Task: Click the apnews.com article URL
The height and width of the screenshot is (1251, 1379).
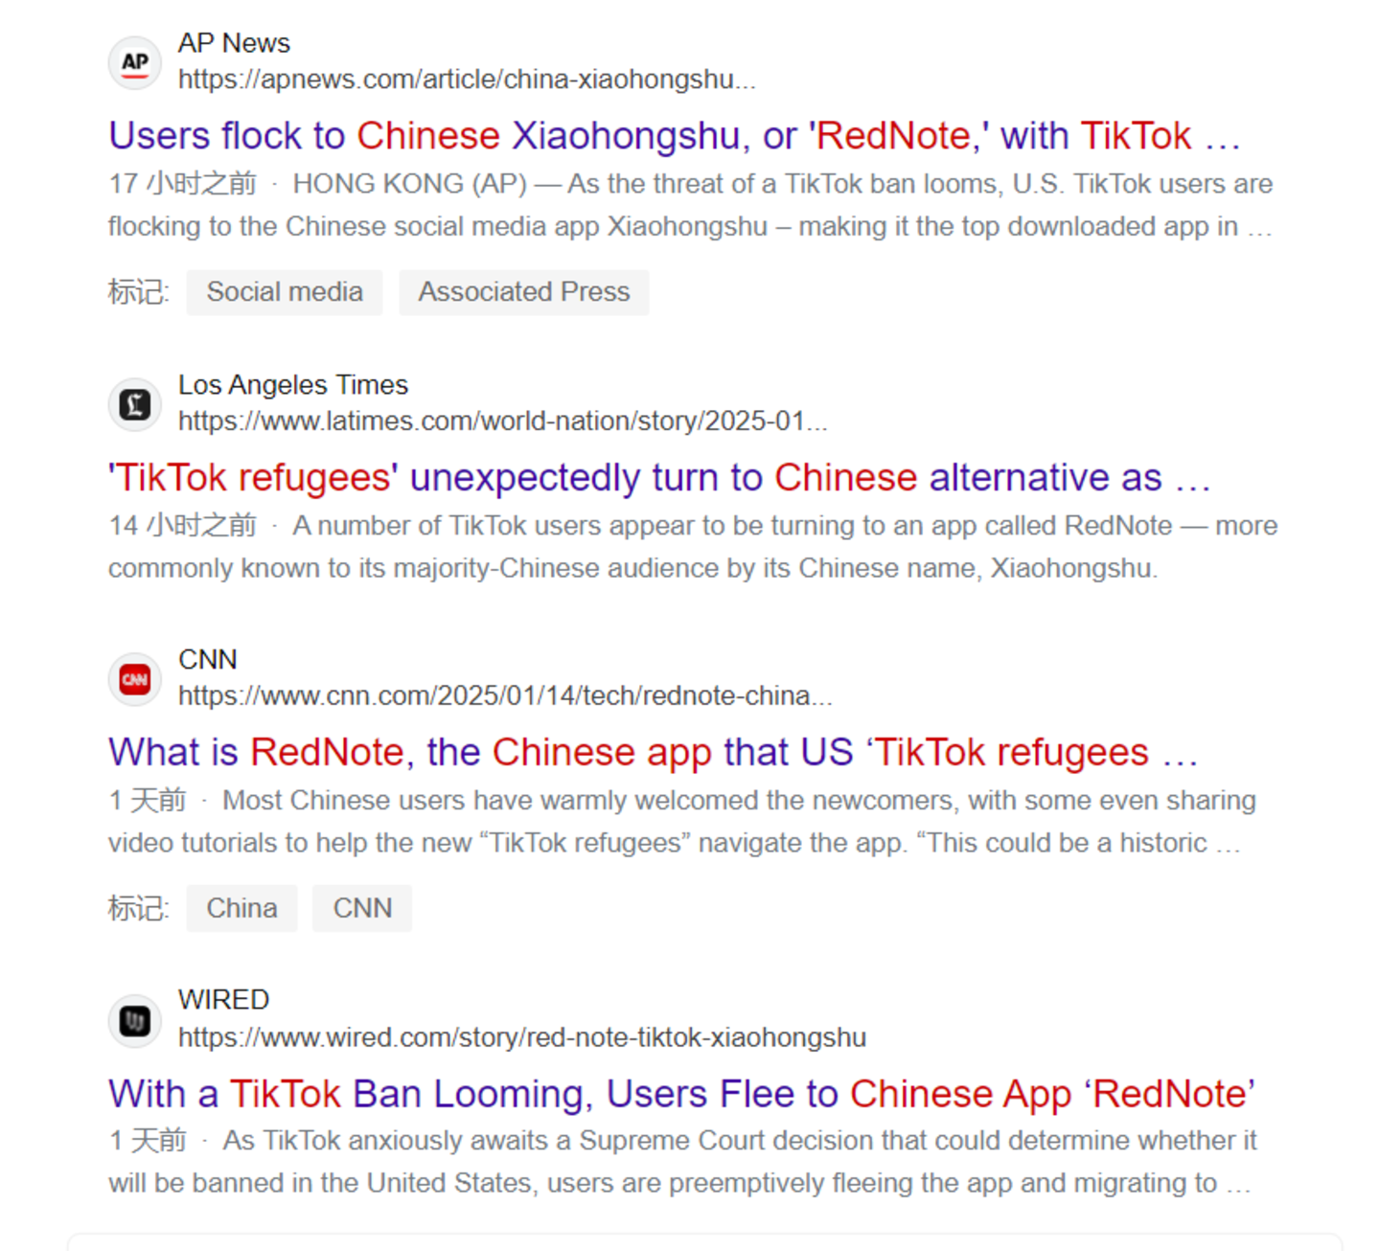Action: click(x=467, y=80)
